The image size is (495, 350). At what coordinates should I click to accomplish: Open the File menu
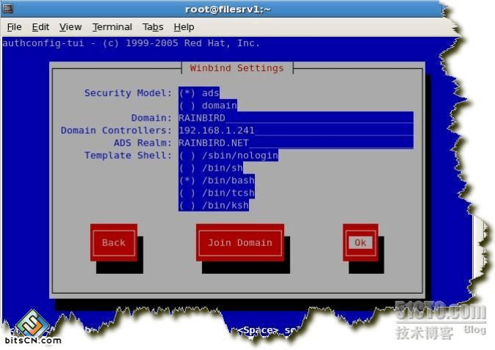tap(14, 27)
